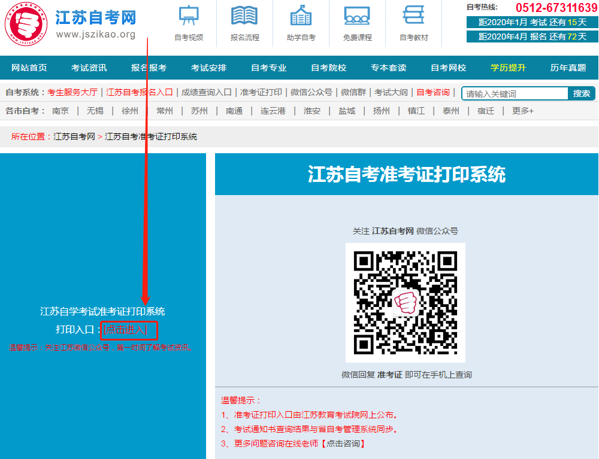Click the 助学自考 building icon
Viewport: 599px width, 459px height.
(x=301, y=16)
